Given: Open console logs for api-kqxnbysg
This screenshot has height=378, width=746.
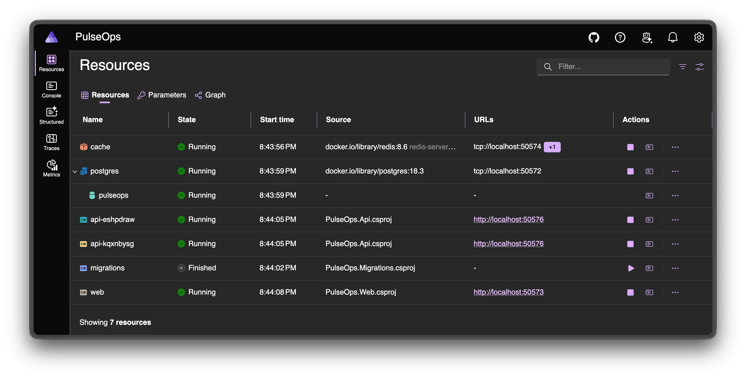Looking at the screenshot, I should (x=649, y=244).
